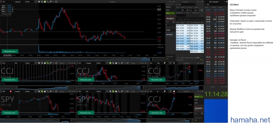This screenshot has height=123, width=273.
Task: Open Свечи chart type dropdown in 1-minute chart
Action: click(29, 2)
